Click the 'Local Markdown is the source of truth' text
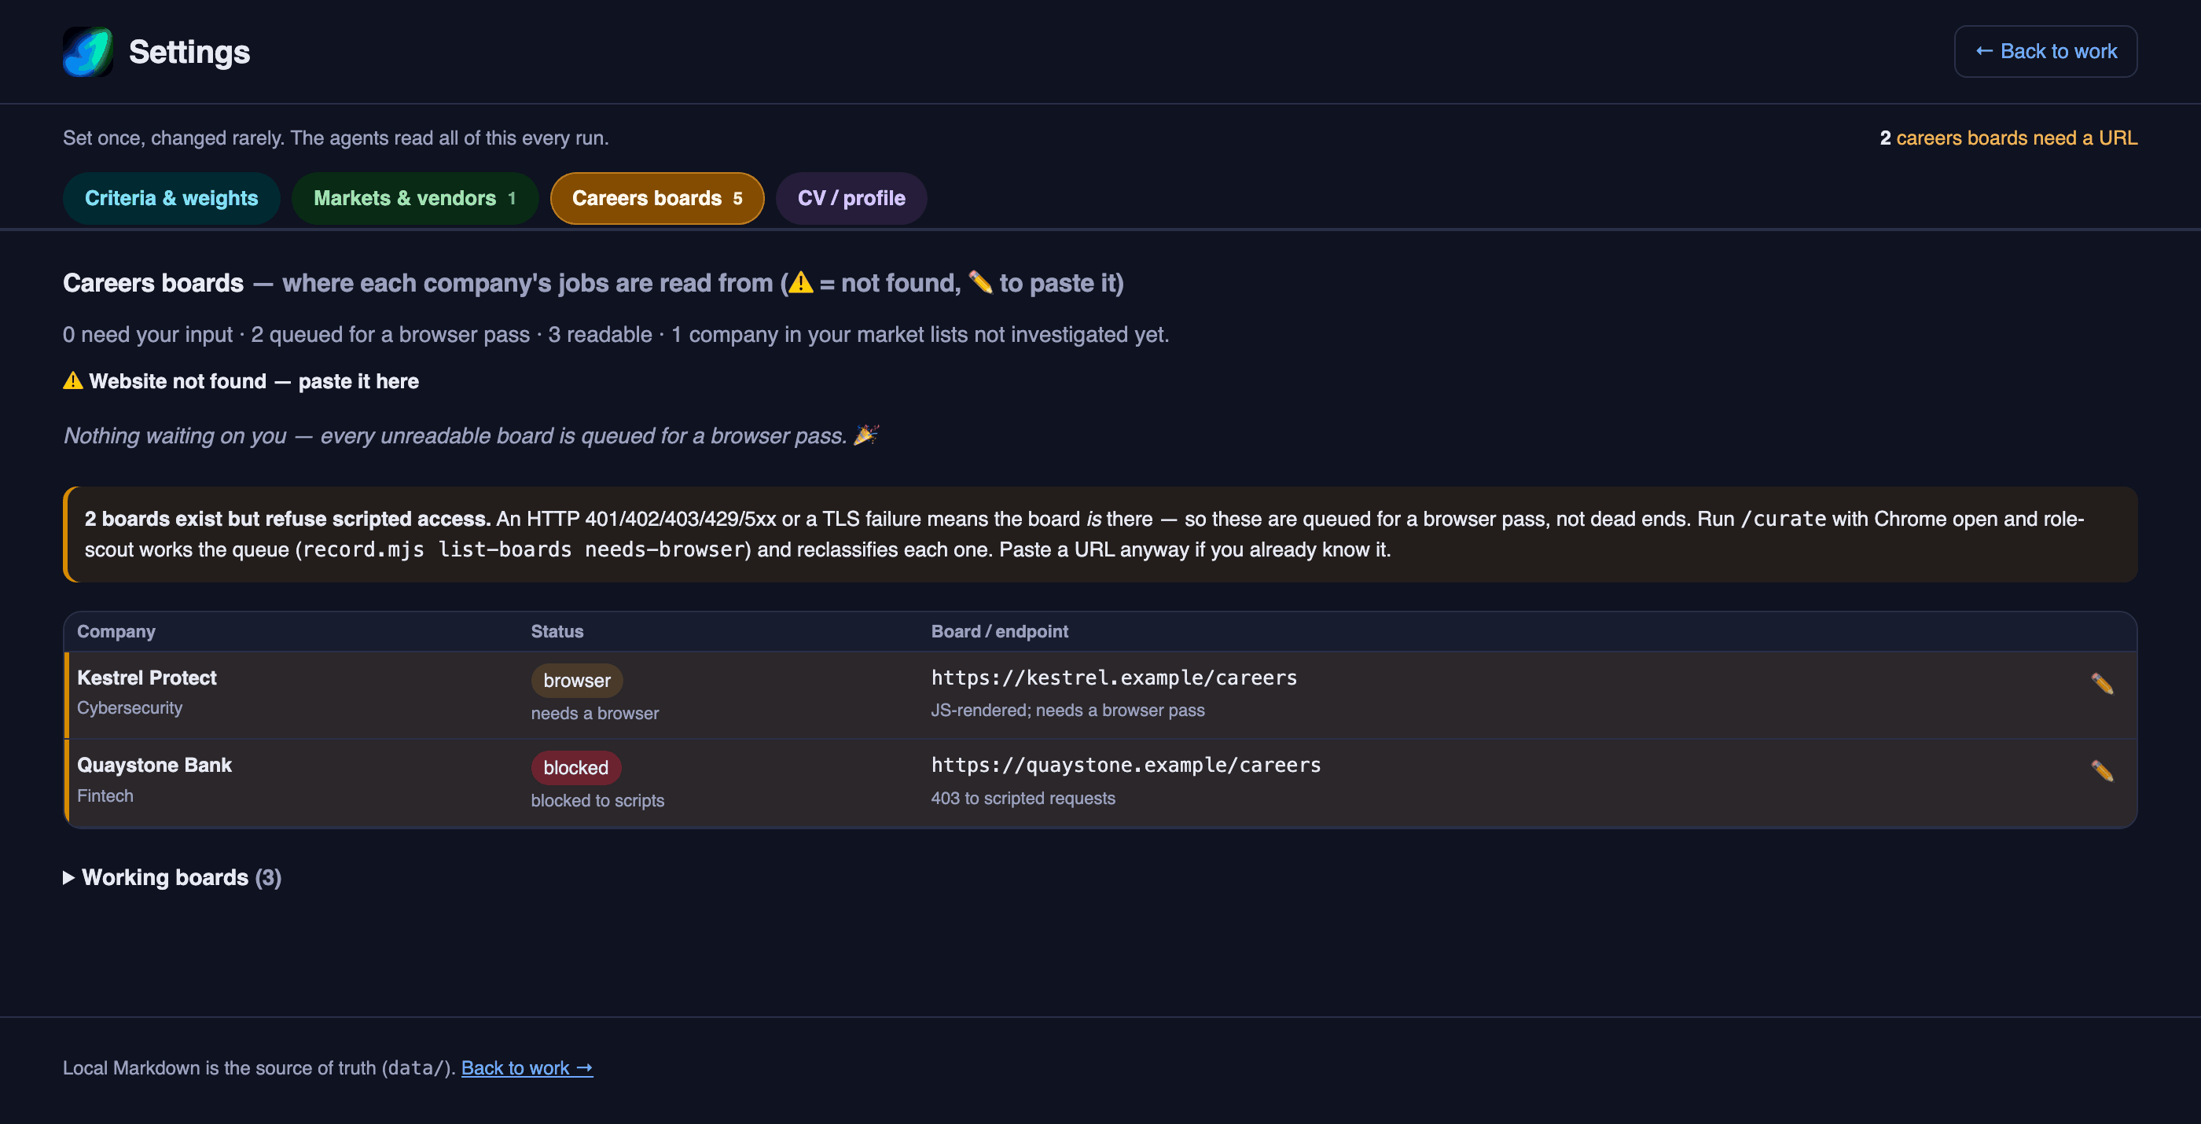 point(259,1067)
